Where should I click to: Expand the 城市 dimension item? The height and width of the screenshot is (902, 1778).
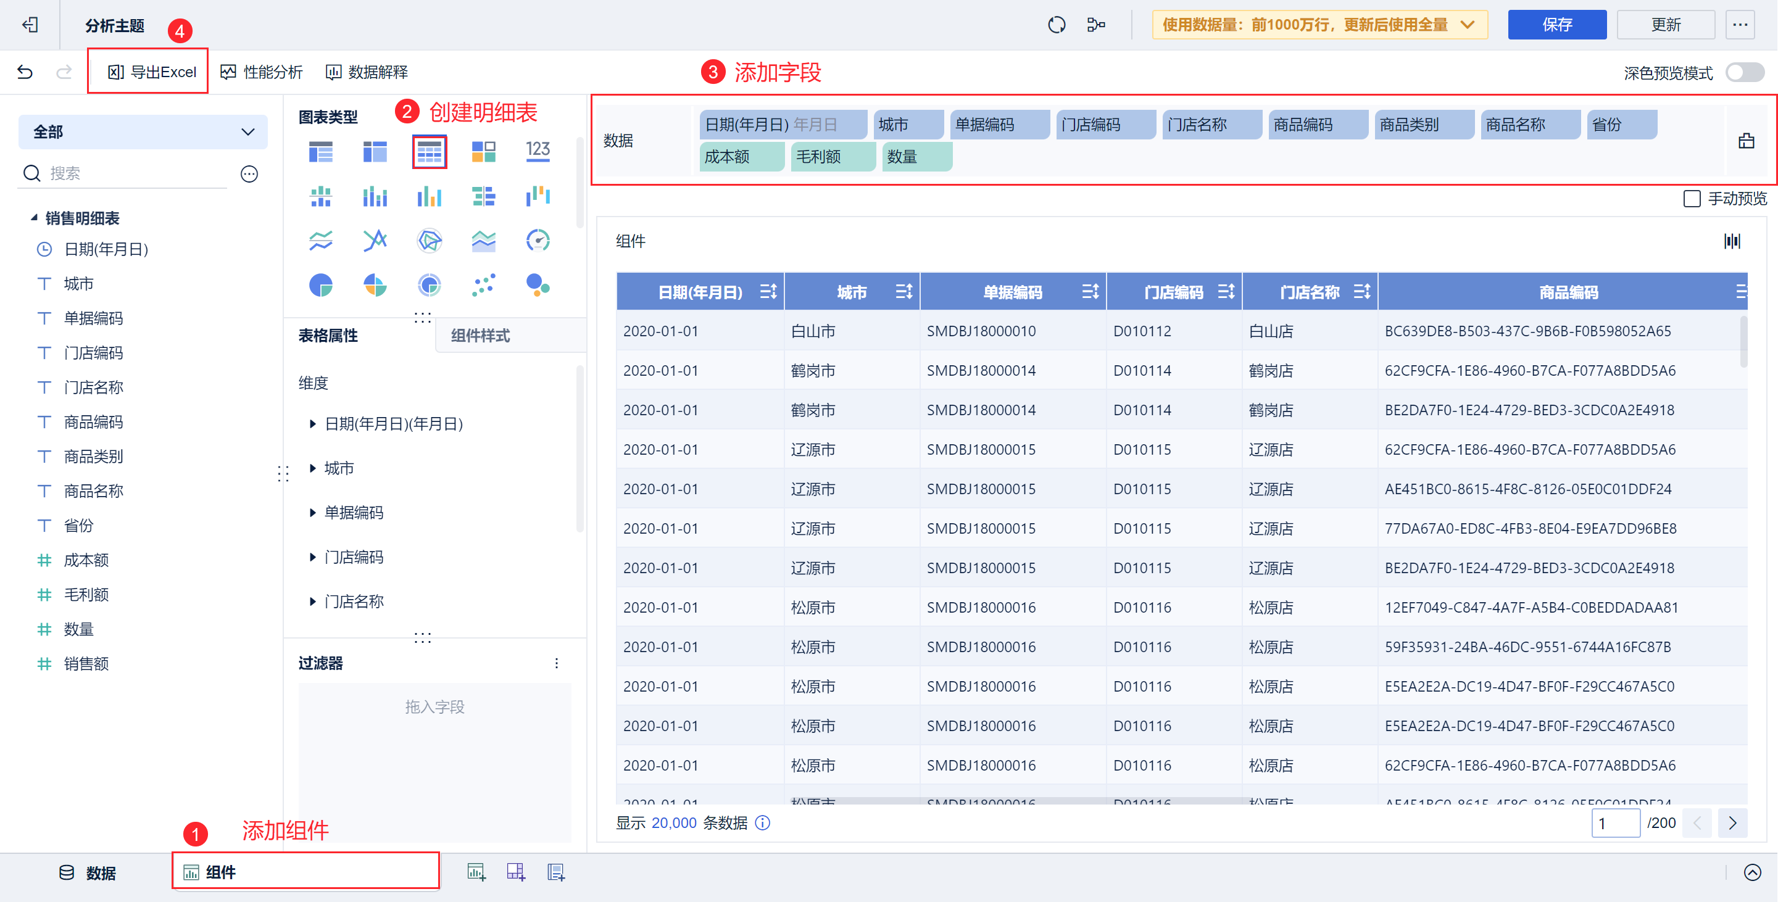313,468
